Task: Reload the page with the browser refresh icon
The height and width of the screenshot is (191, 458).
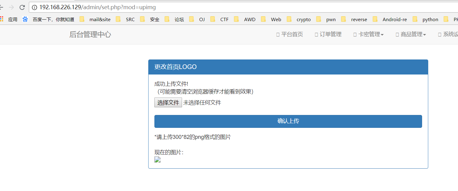Action: point(22,7)
